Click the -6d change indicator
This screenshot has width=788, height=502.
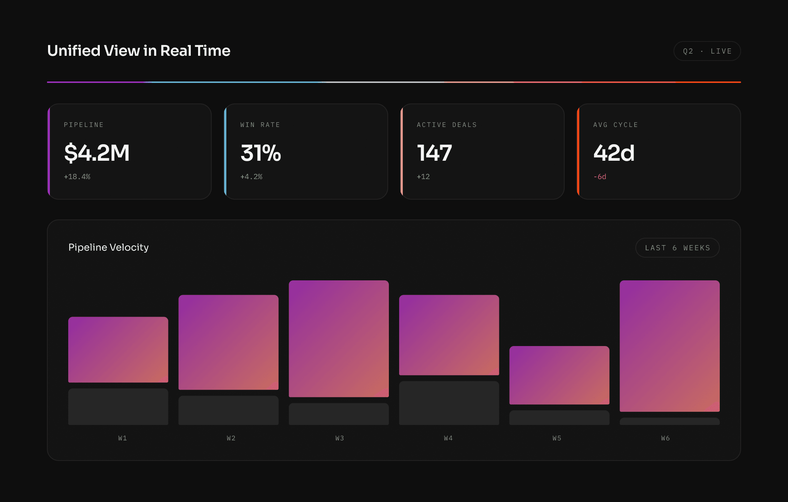pos(600,177)
